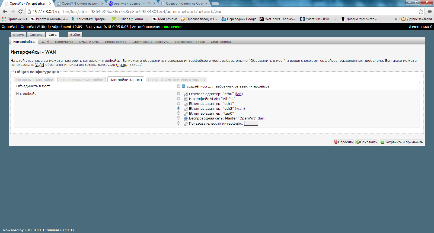Open the Статус menu tab
This screenshot has width=434, height=233.
pyautogui.click(x=18, y=35)
